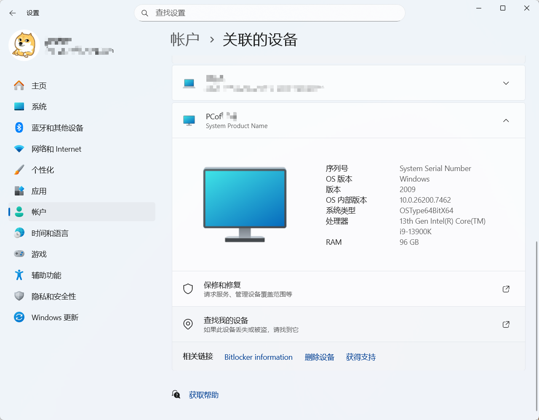Screen dimensions: 539x420
Task: Click the location pin icon beside 查找我的设备
Action: pos(188,324)
